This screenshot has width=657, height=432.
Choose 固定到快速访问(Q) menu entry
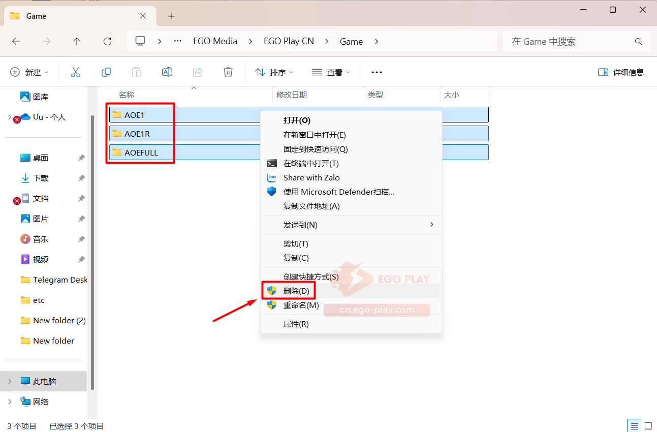point(351,149)
